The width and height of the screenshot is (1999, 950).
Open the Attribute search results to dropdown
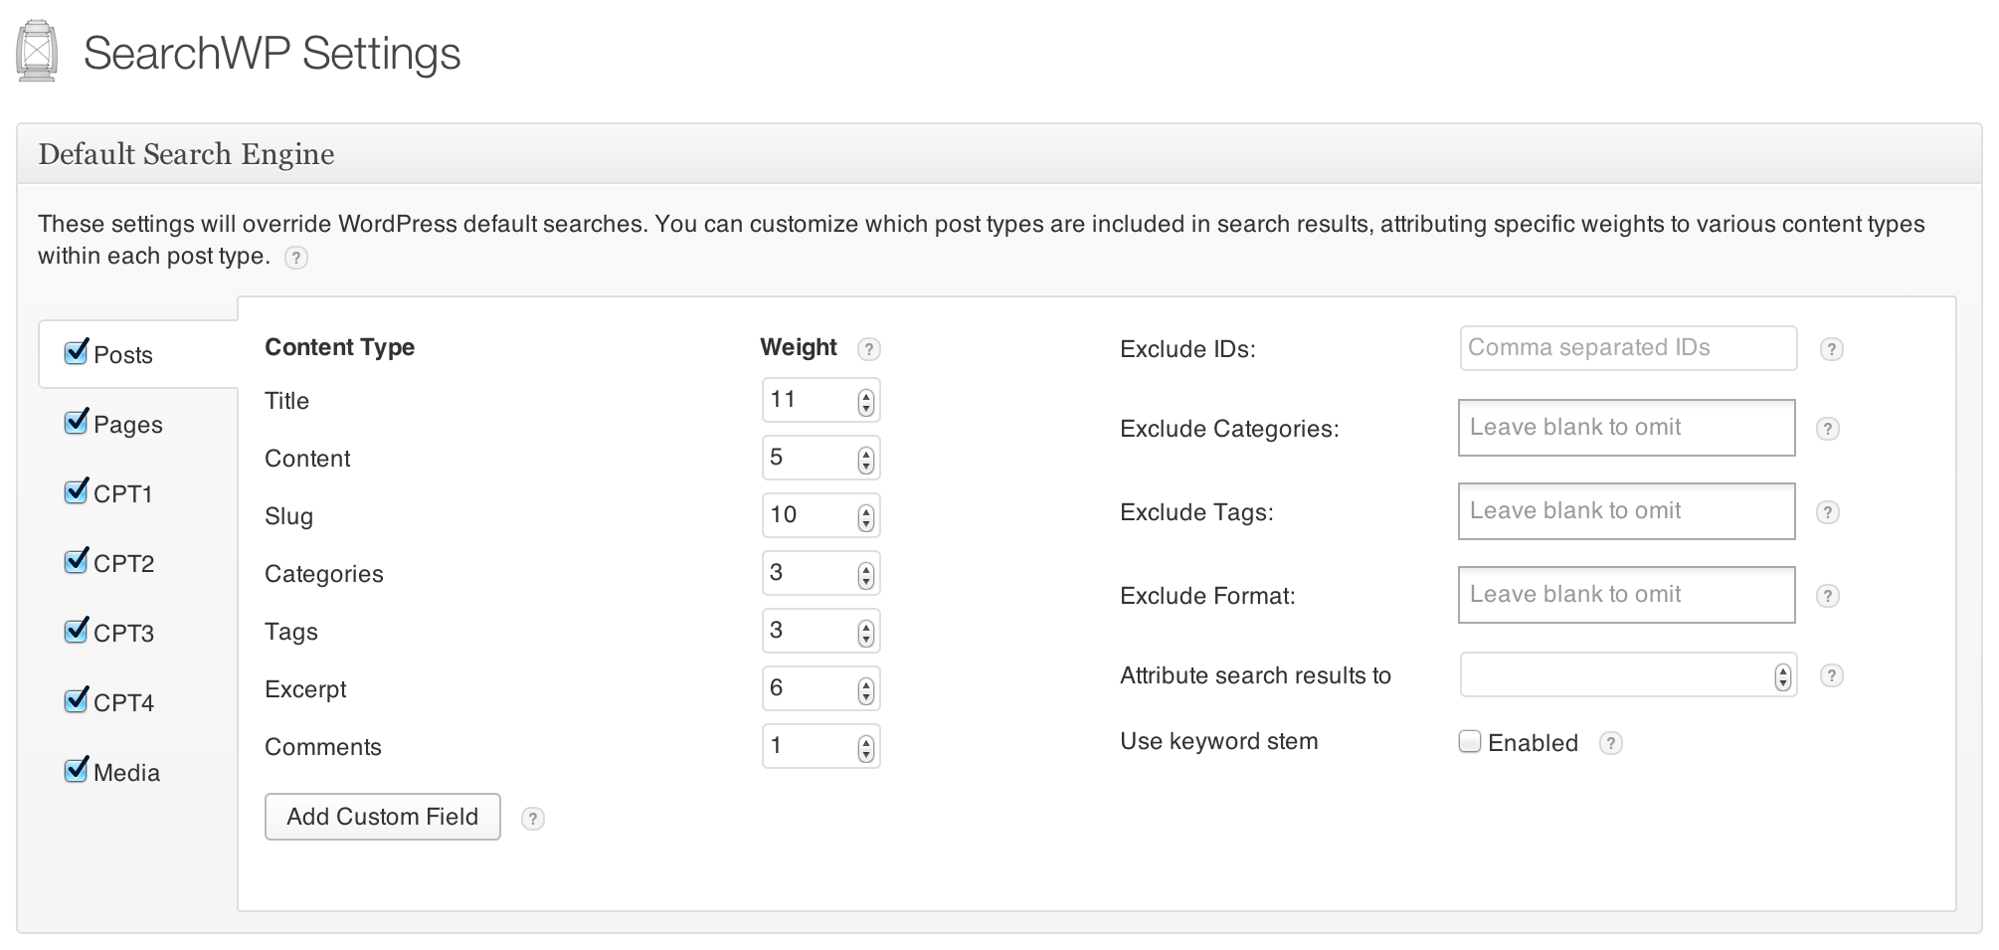tap(1628, 675)
